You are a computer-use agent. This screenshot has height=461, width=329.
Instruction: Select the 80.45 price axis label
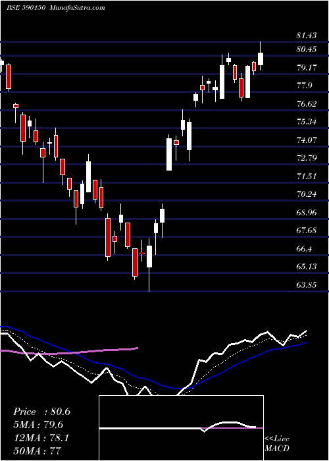tap(307, 49)
